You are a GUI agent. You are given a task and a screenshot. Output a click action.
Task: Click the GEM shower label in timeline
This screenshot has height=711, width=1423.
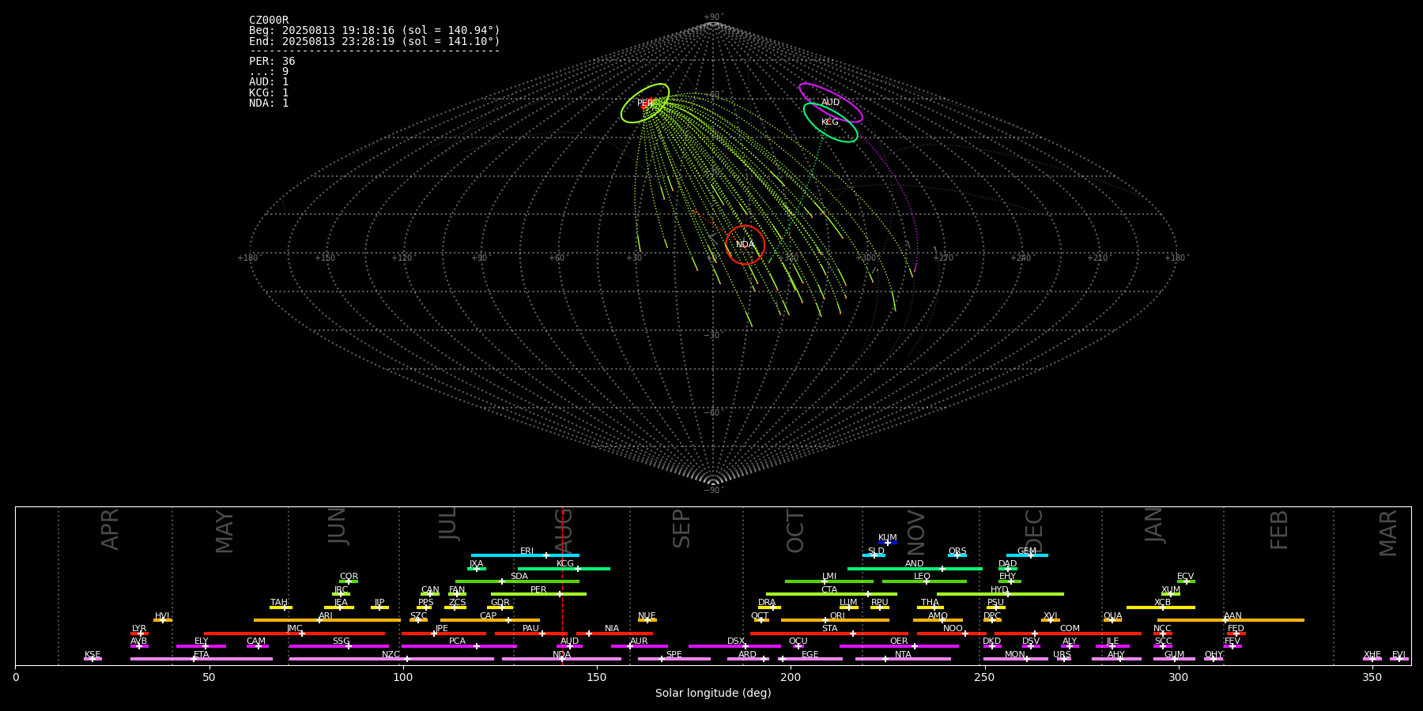click(1027, 551)
